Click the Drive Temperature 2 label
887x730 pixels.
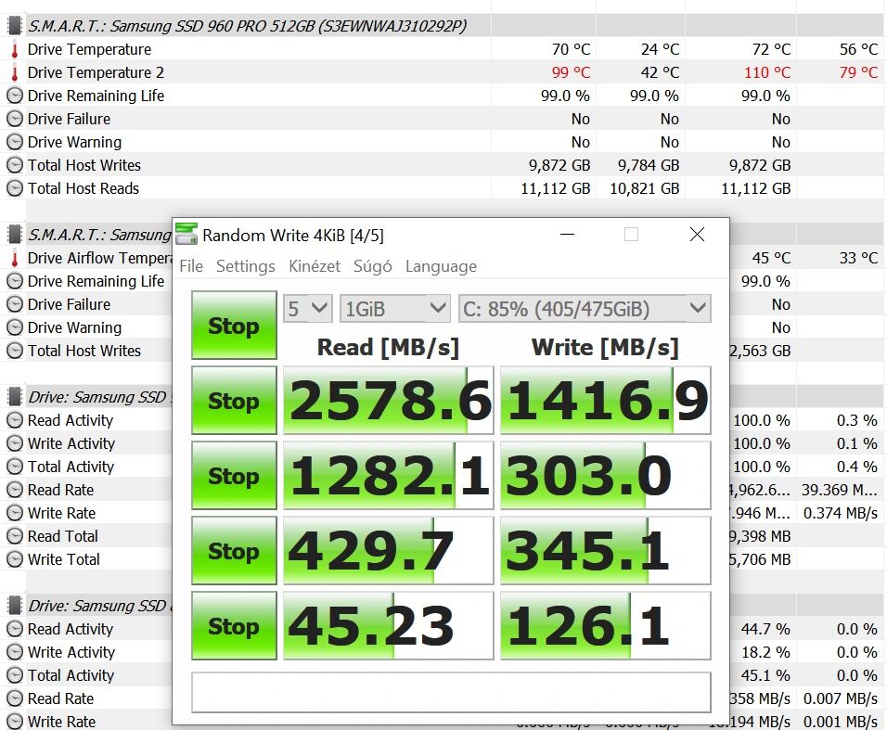(96, 72)
